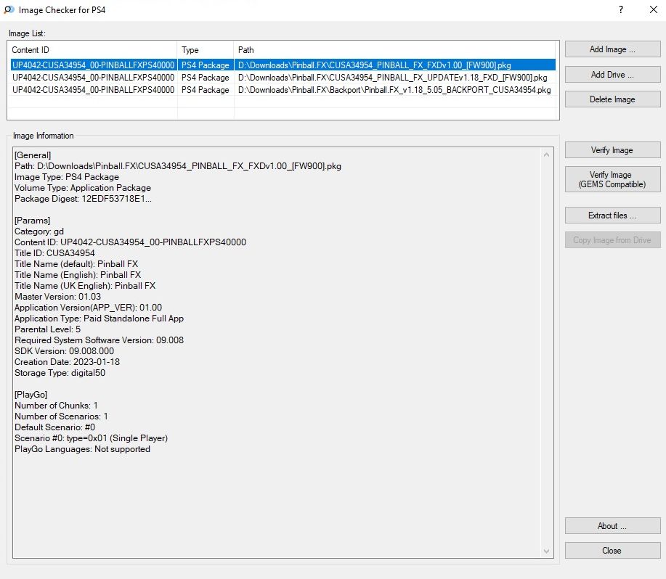The width and height of the screenshot is (666, 579).
Task: Click the SDK Version: 09.008.000 line
Action: point(64,351)
